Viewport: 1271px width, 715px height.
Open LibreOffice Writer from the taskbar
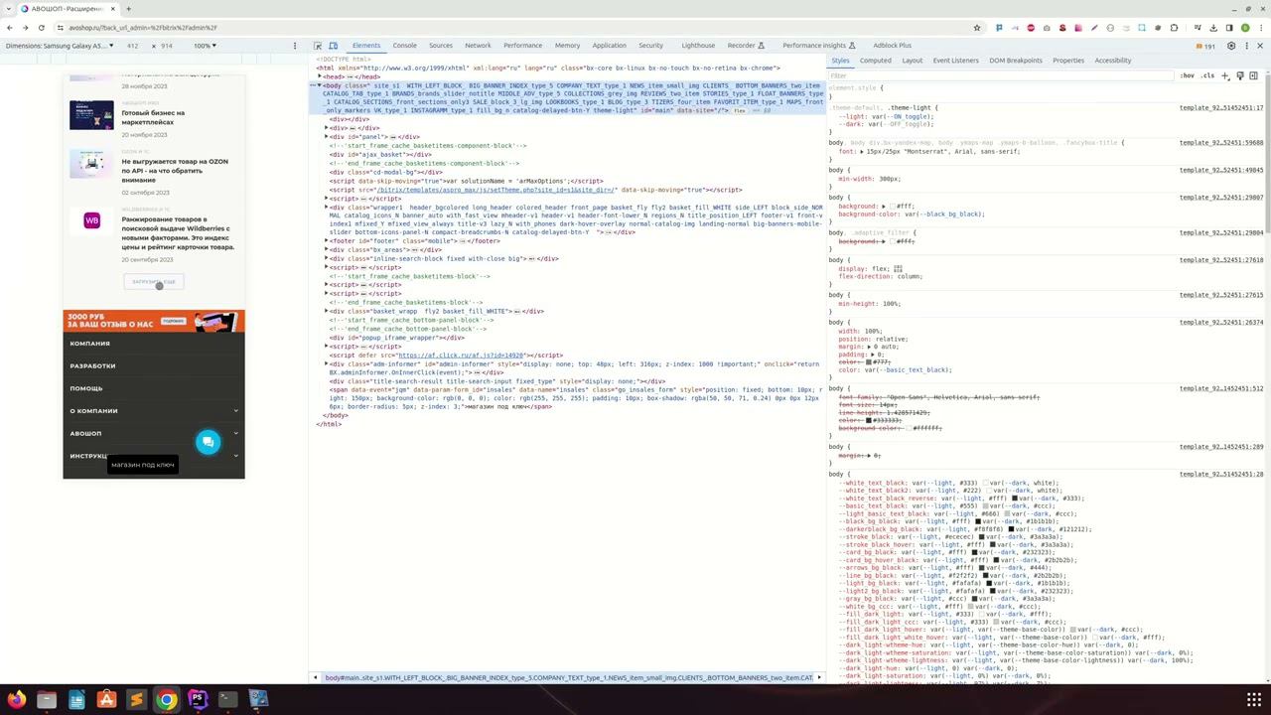pyautogui.click(x=76, y=699)
